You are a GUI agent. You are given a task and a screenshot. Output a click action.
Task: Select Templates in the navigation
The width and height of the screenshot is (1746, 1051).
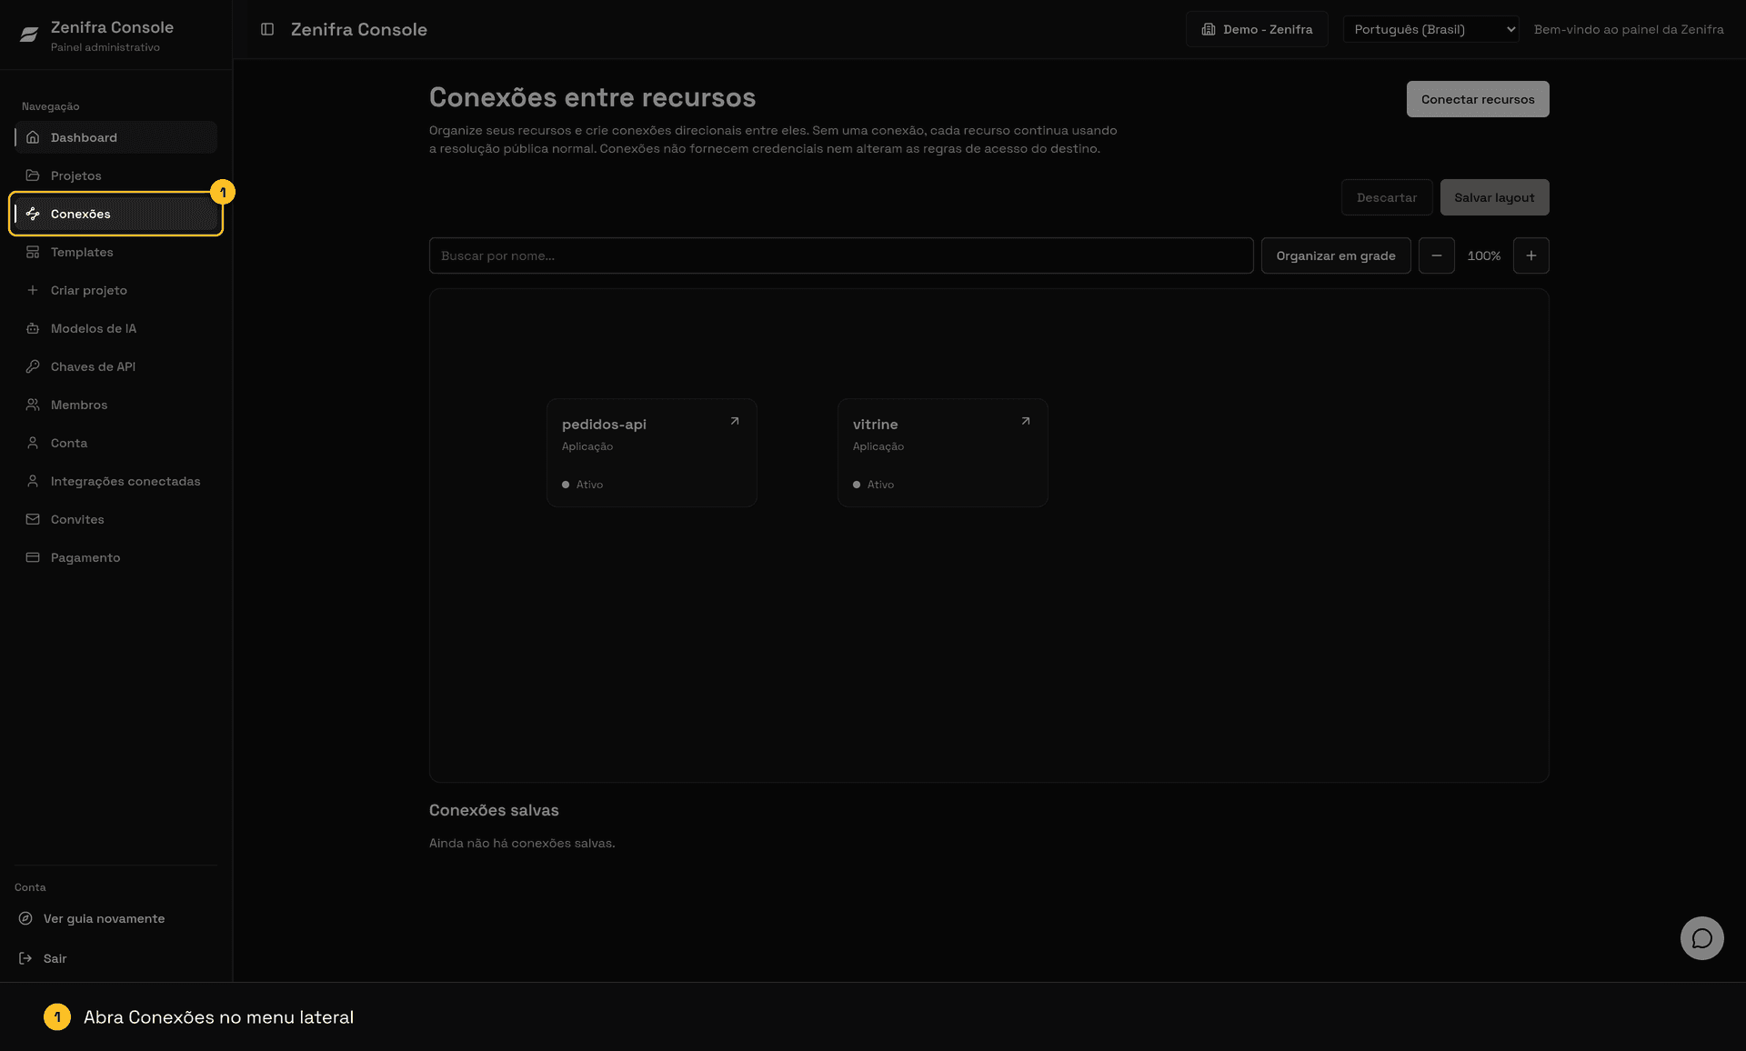coord(116,252)
